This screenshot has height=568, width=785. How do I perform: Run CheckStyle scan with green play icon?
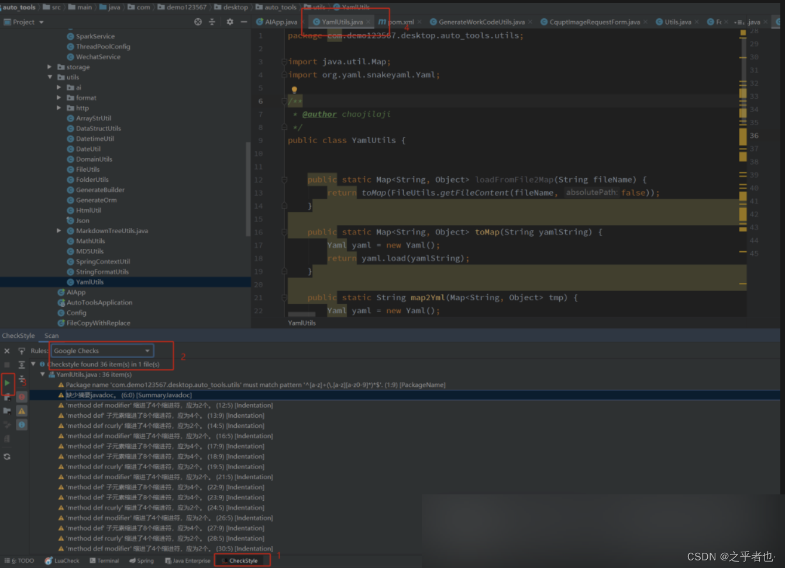[x=7, y=383]
